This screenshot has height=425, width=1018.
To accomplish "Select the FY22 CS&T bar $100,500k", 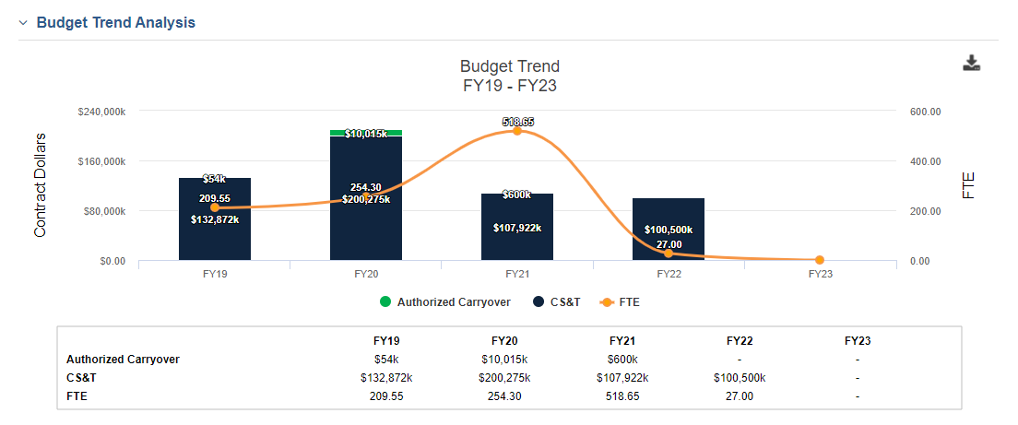I will (x=669, y=230).
